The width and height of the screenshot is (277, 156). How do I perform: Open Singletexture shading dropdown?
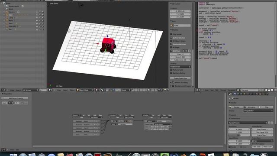180,67
